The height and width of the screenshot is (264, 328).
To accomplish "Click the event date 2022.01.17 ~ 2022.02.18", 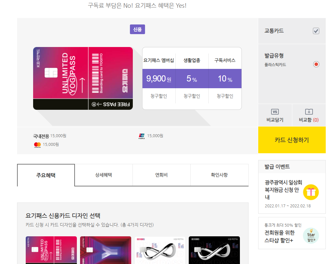I will pos(287,206).
